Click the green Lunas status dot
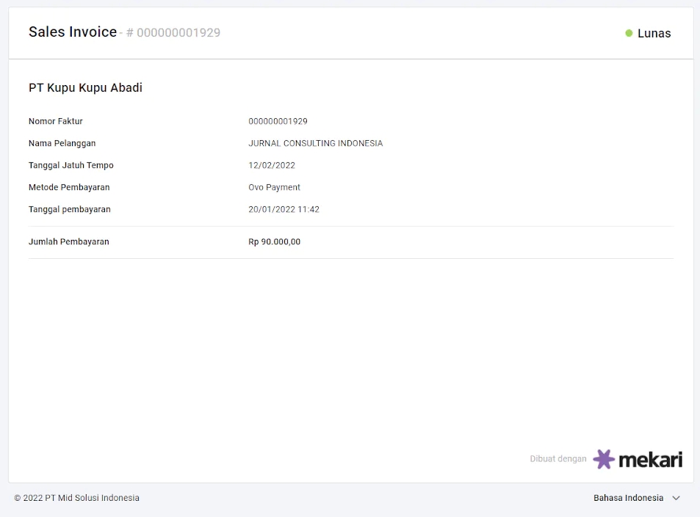The height and width of the screenshot is (517, 700). pyautogui.click(x=629, y=33)
